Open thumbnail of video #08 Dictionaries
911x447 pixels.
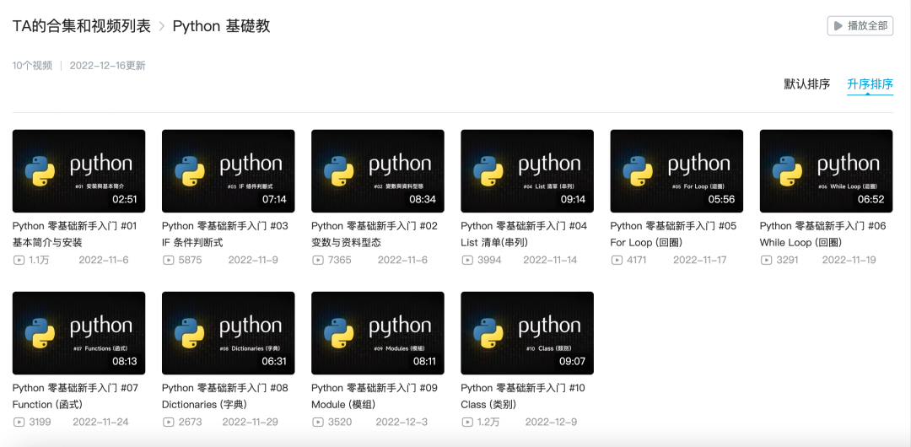click(x=229, y=333)
